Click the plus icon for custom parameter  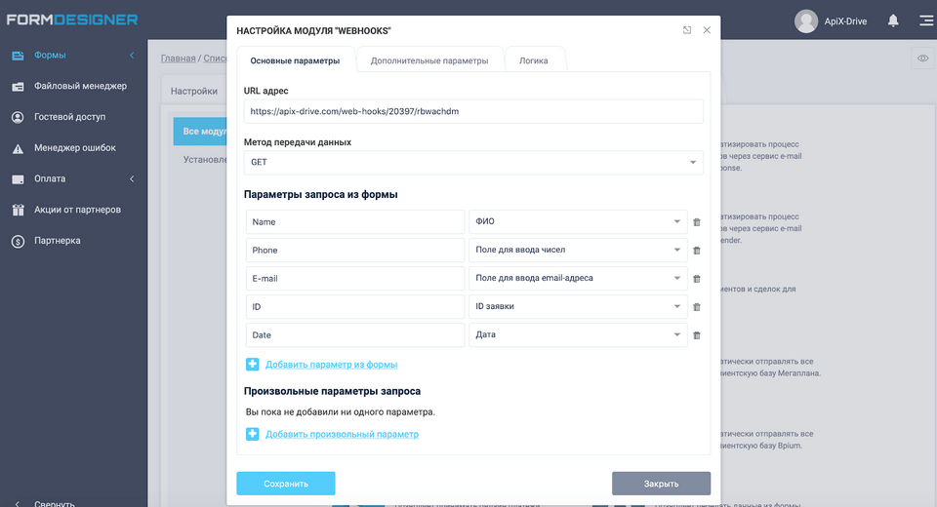click(252, 434)
